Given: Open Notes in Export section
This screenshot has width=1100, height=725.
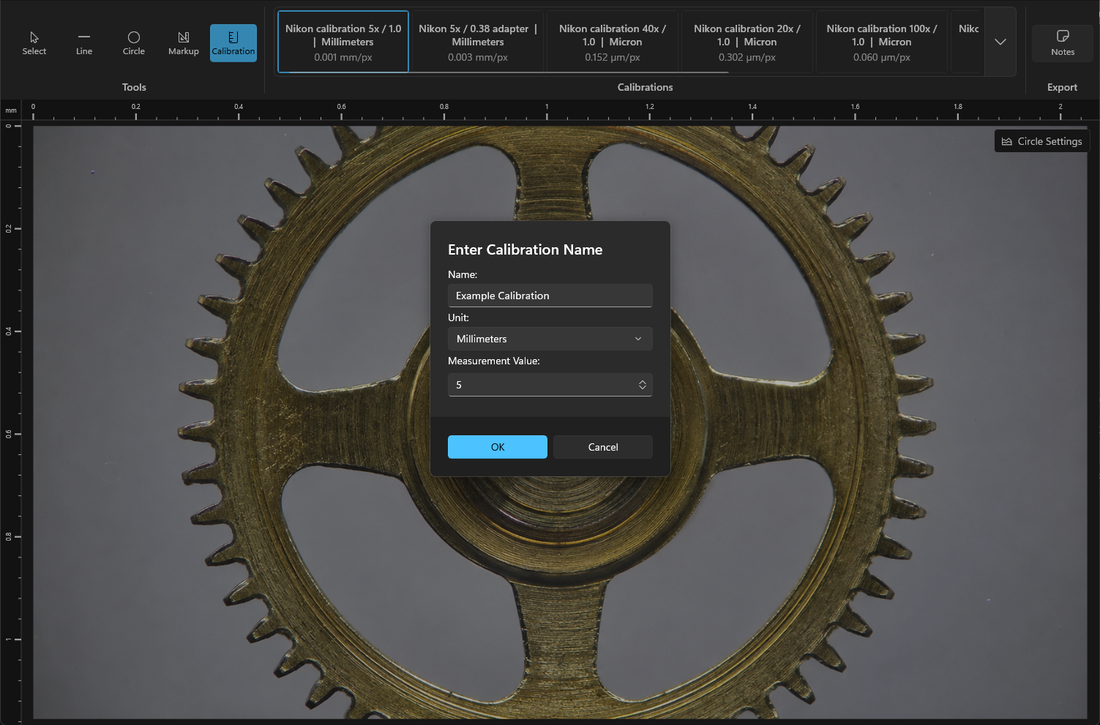Looking at the screenshot, I should tap(1063, 43).
